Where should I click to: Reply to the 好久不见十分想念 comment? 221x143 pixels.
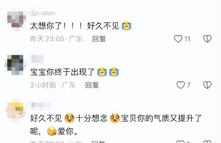pyautogui.click(x=98, y=142)
